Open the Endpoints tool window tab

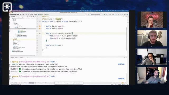37,83
